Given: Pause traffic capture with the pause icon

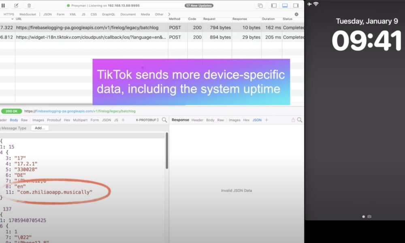Looking at the screenshot, I should click(3, 5).
